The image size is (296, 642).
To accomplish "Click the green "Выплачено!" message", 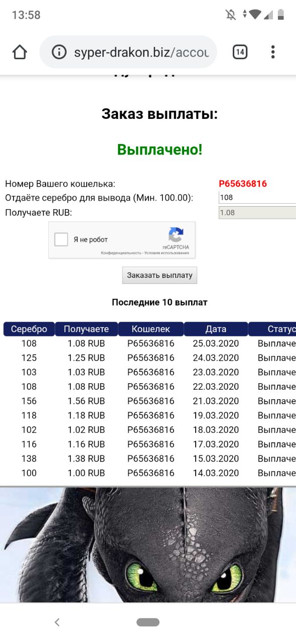I will click(160, 149).
